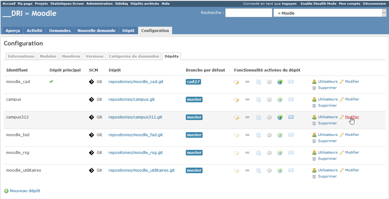Open the Catégories de demandes tab
The height and width of the screenshot is (199, 389).
(x=134, y=56)
